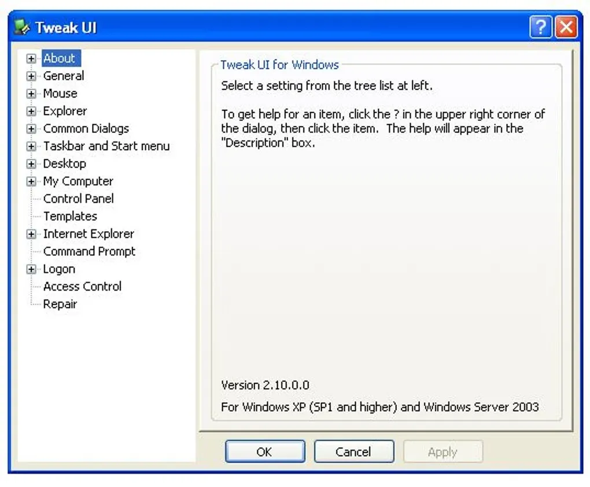
Task: Select the Access Control item
Action: tap(82, 287)
